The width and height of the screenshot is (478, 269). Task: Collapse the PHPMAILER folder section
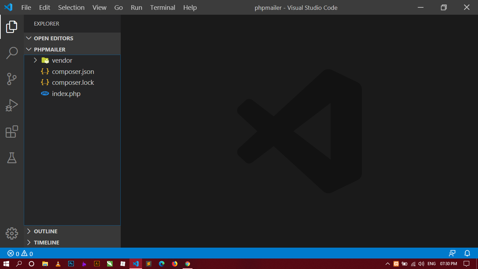pyautogui.click(x=49, y=49)
